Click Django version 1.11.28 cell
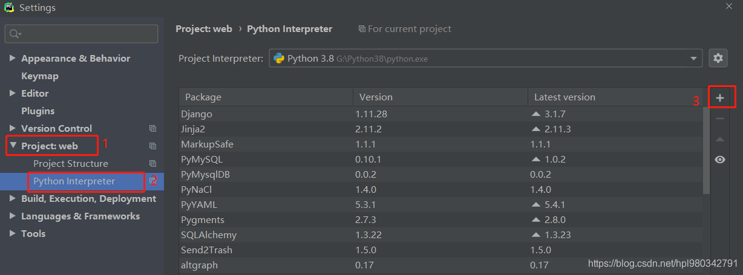The height and width of the screenshot is (275, 743). (372, 114)
